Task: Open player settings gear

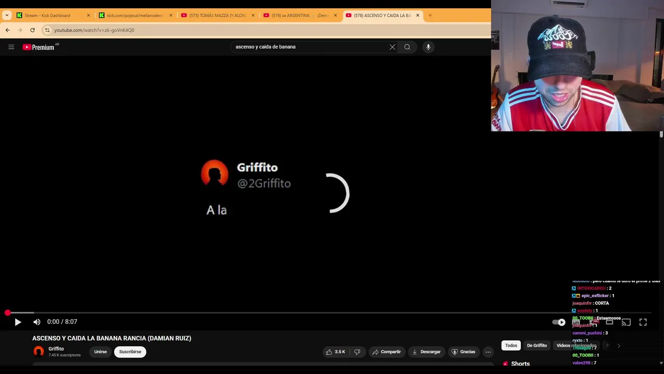Action: (593, 322)
